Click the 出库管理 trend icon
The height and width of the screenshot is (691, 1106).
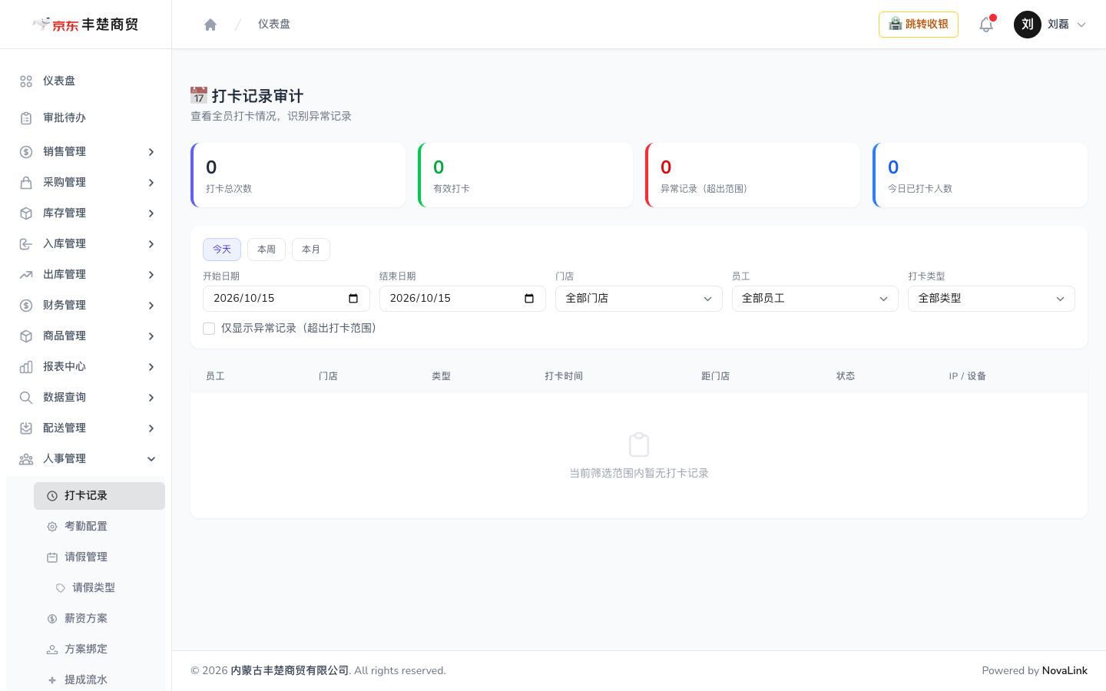point(26,275)
